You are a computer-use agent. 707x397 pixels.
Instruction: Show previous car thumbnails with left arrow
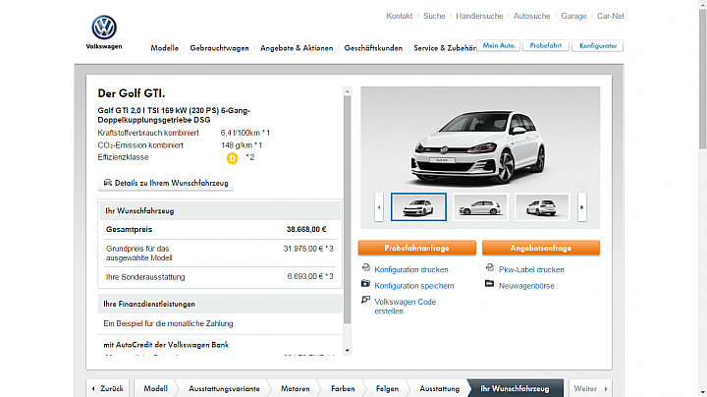379,207
